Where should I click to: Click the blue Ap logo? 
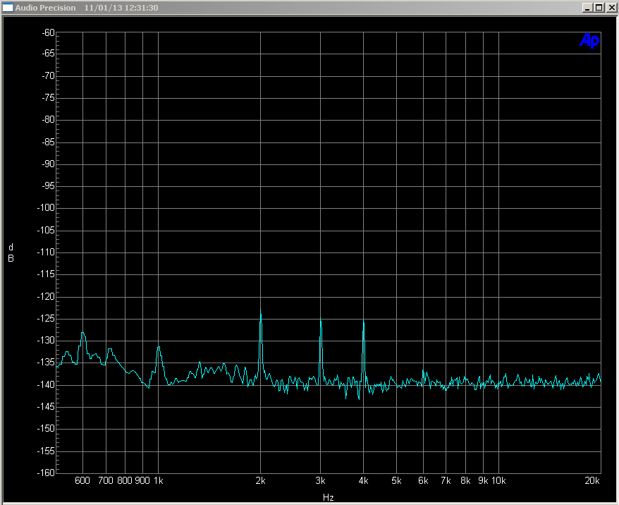(x=590, y=40)
